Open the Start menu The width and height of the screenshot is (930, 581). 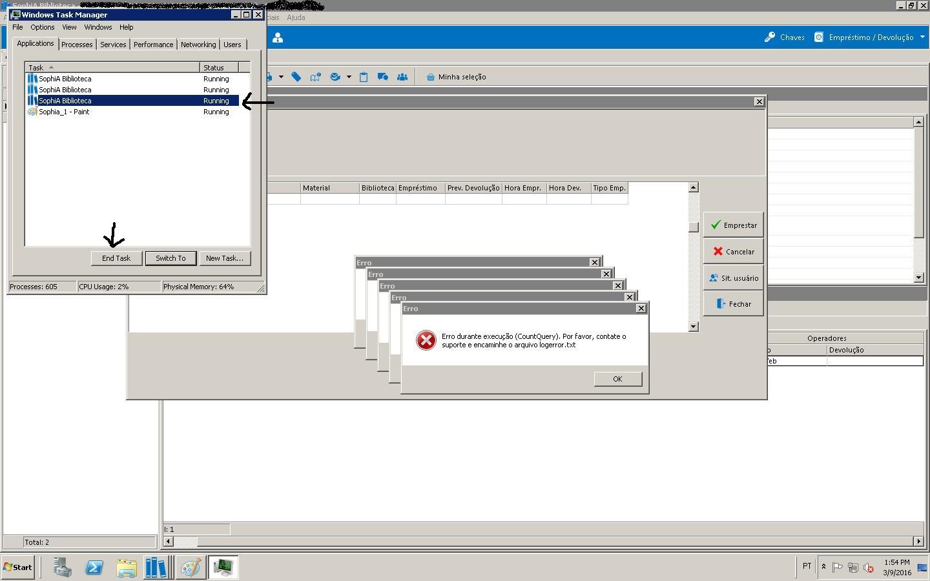click(x=18, y=567)
